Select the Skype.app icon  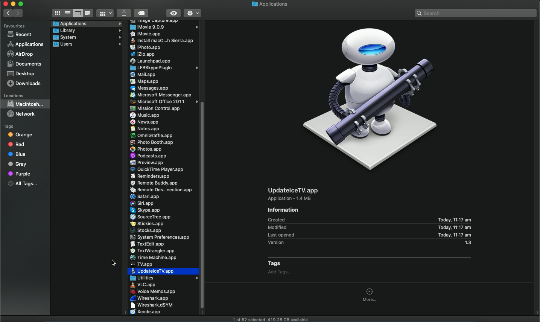point(133,210)
